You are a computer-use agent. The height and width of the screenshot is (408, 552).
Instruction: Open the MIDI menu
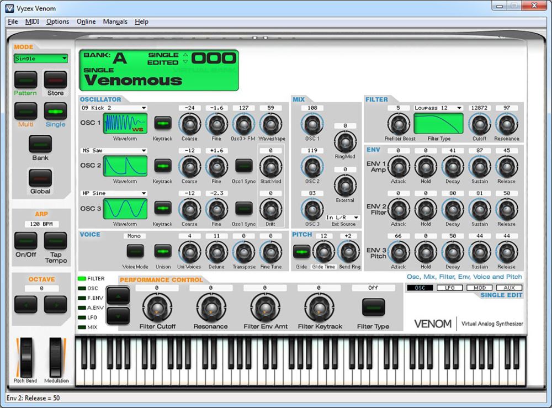click(32, 22)
